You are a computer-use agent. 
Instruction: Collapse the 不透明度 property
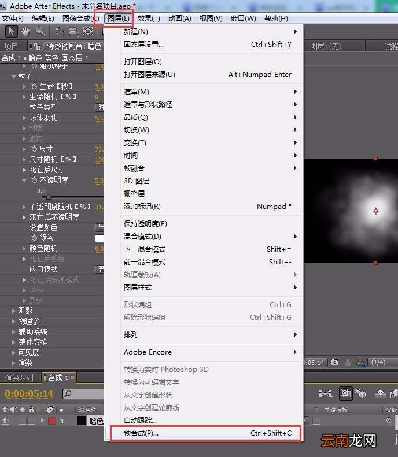point(24,180)
